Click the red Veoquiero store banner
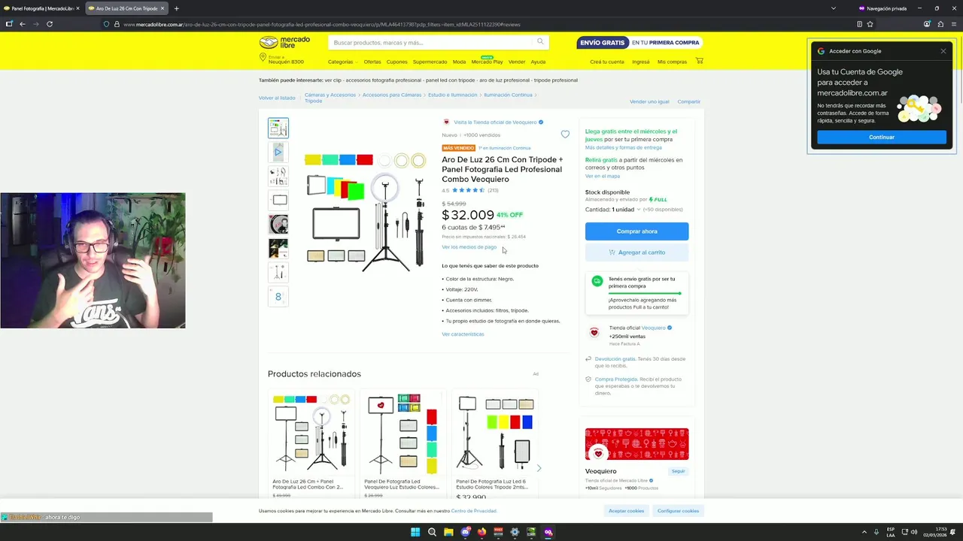This screenshot has width=963, height=541. (x=636, y=444)
